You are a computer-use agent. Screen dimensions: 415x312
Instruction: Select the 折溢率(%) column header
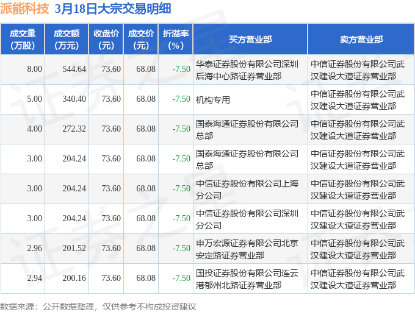click(x=176, y=40)
